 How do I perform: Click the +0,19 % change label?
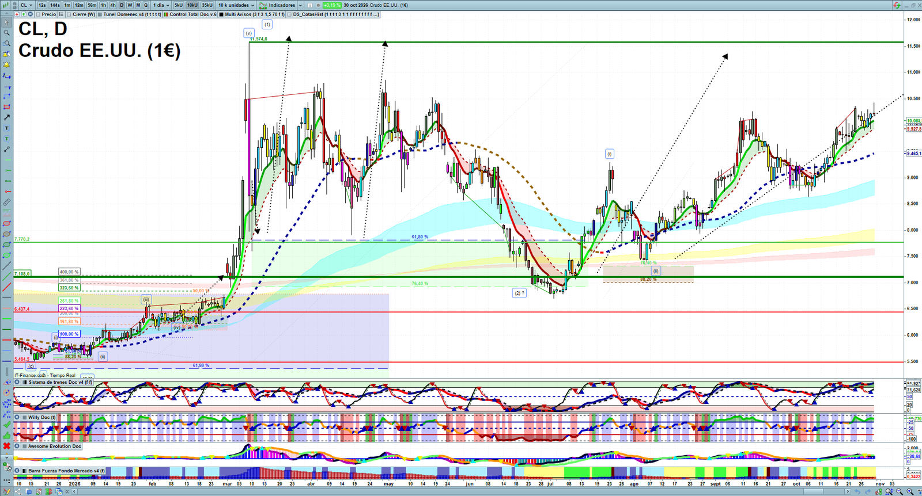332,5
